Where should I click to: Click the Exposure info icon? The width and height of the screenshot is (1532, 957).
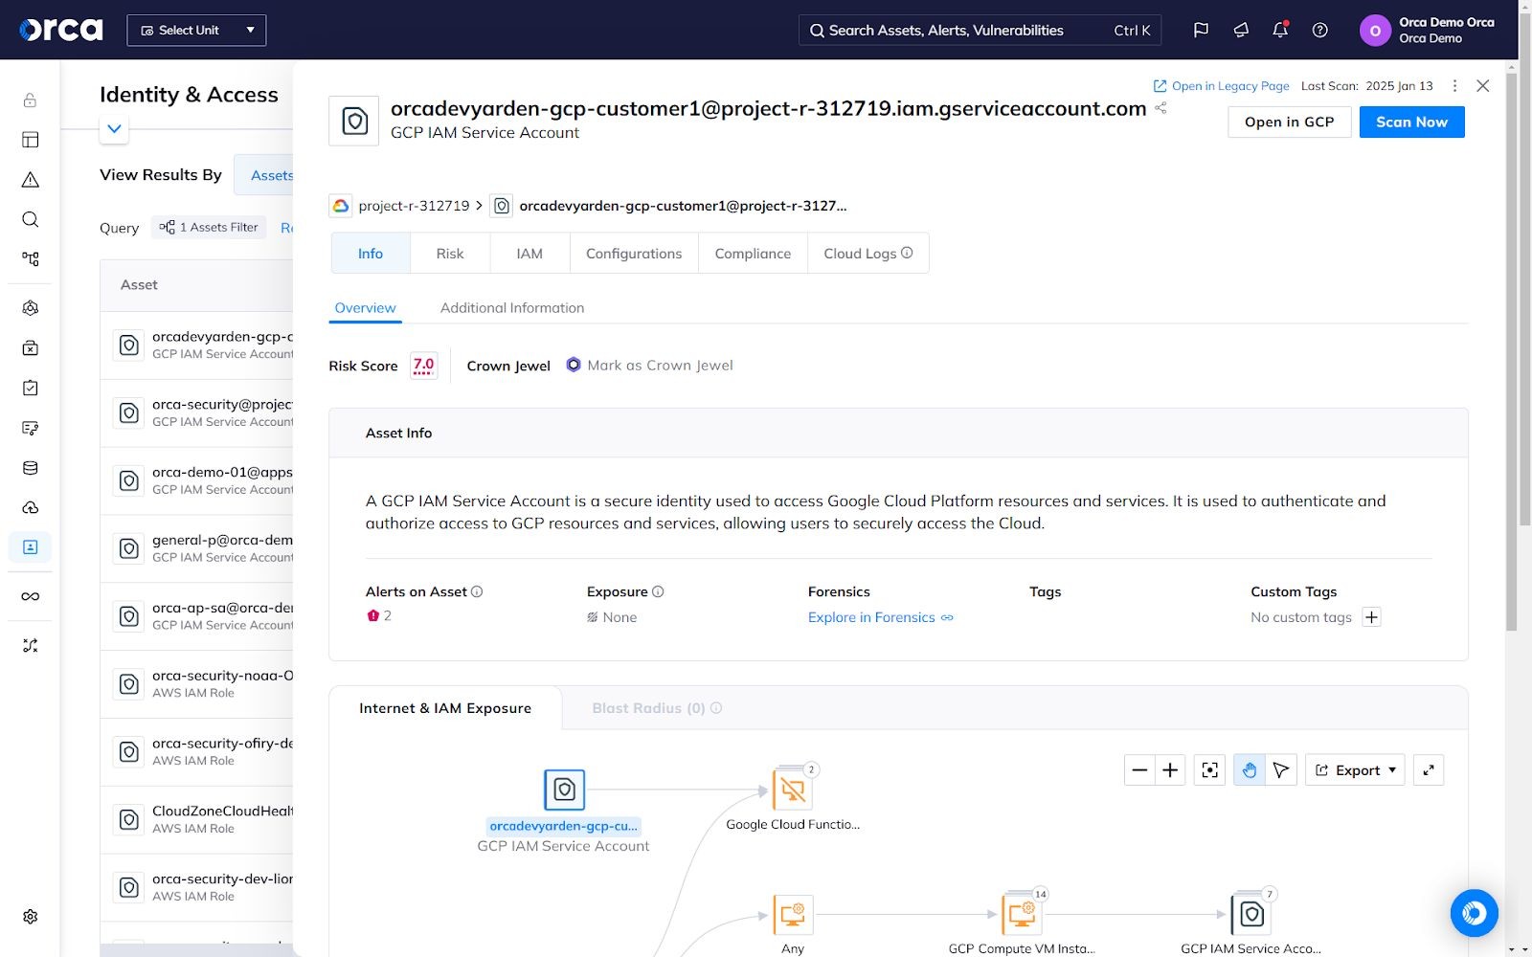pos(658,591)
